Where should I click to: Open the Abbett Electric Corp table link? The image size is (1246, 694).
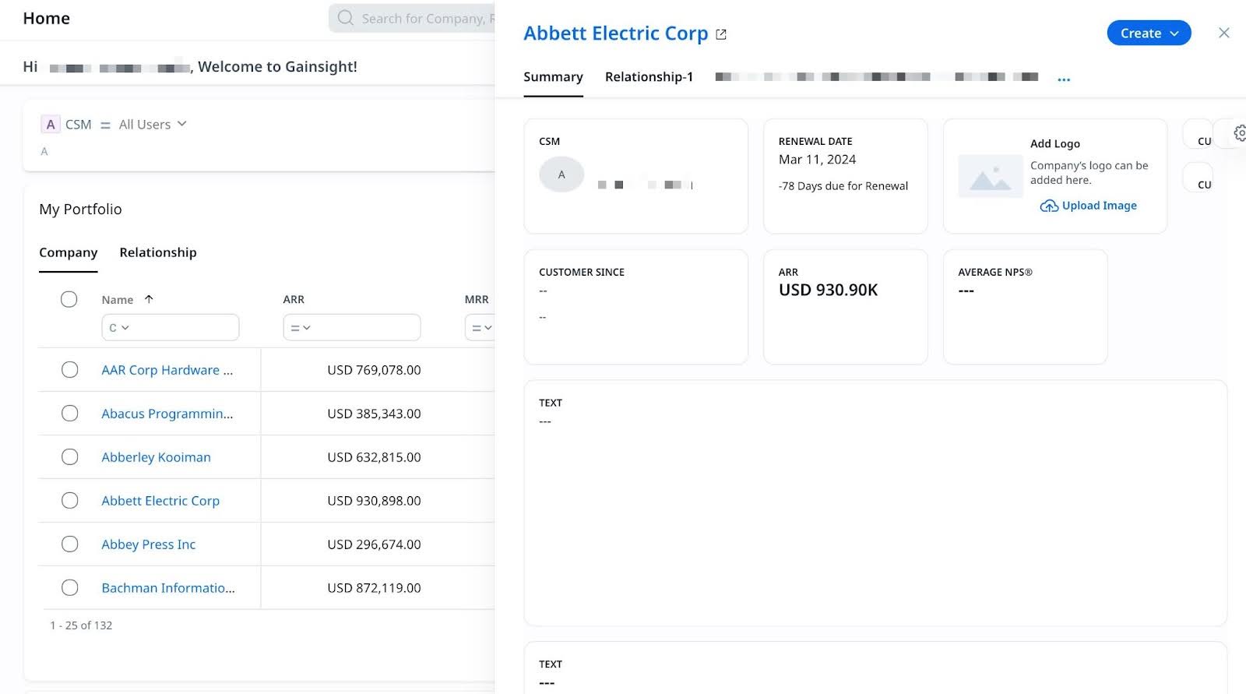point(160,501)
